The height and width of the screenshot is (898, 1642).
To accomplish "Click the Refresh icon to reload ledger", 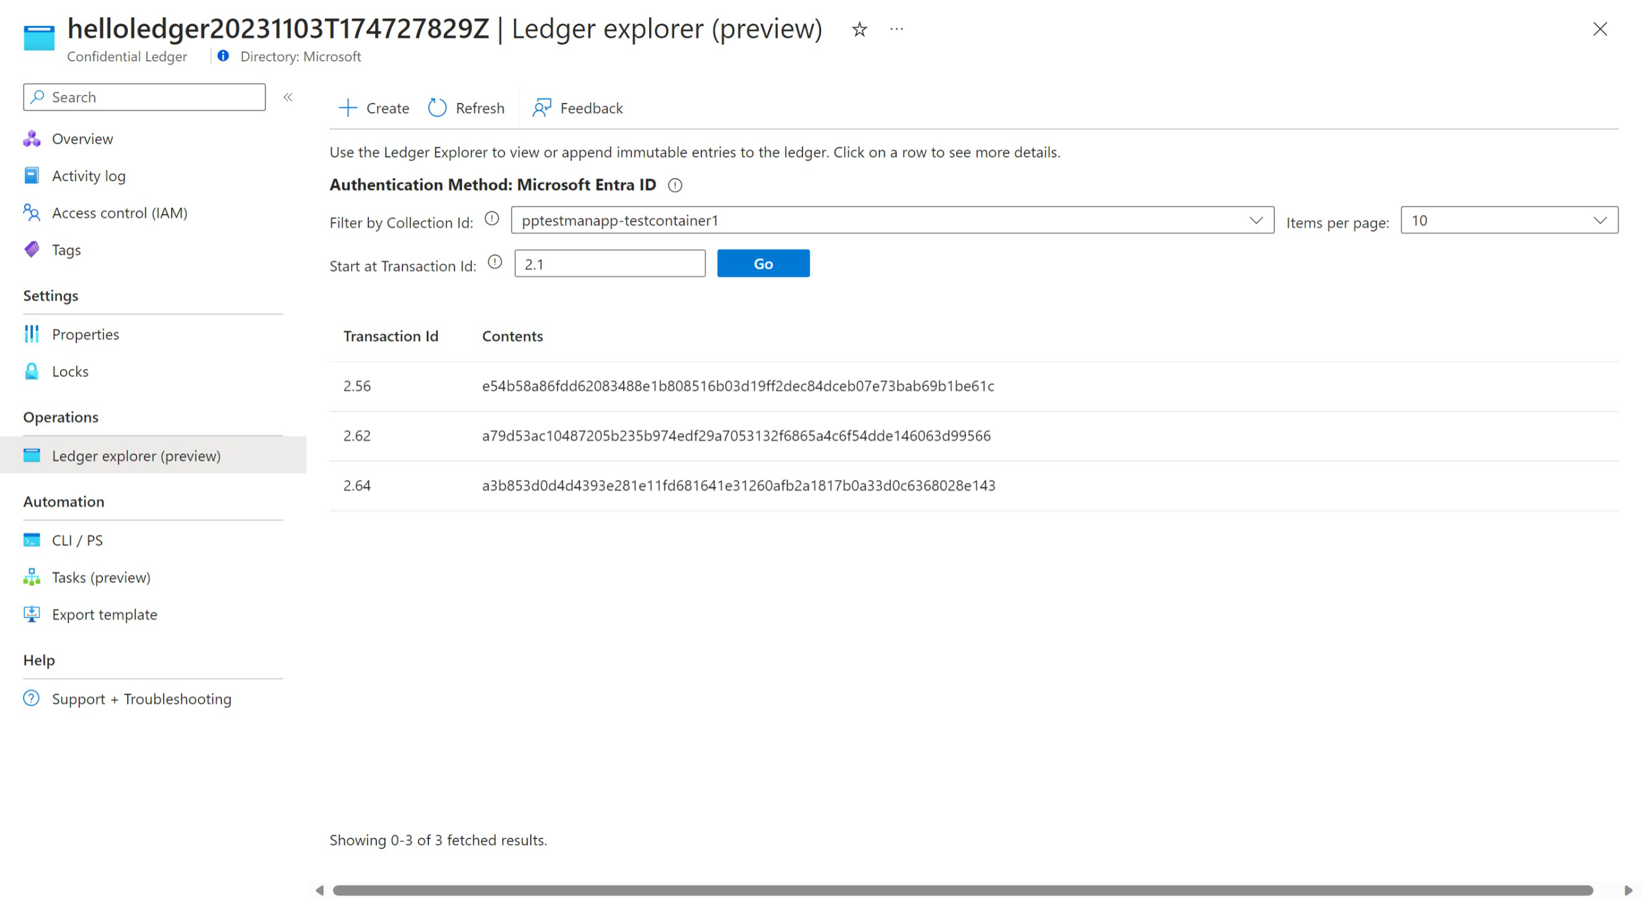I will coord(437,107).
